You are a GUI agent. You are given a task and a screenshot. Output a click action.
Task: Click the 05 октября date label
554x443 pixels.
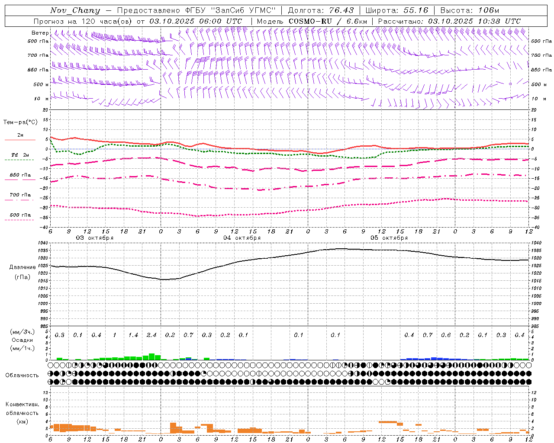click(x=389, y=238)
